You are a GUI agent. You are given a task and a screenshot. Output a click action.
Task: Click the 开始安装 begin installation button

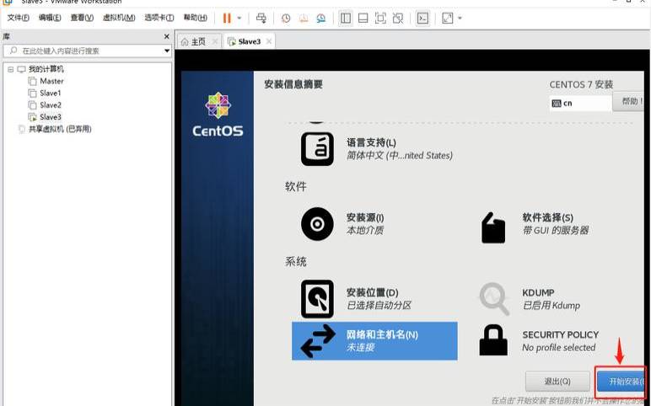pos(621,381)
